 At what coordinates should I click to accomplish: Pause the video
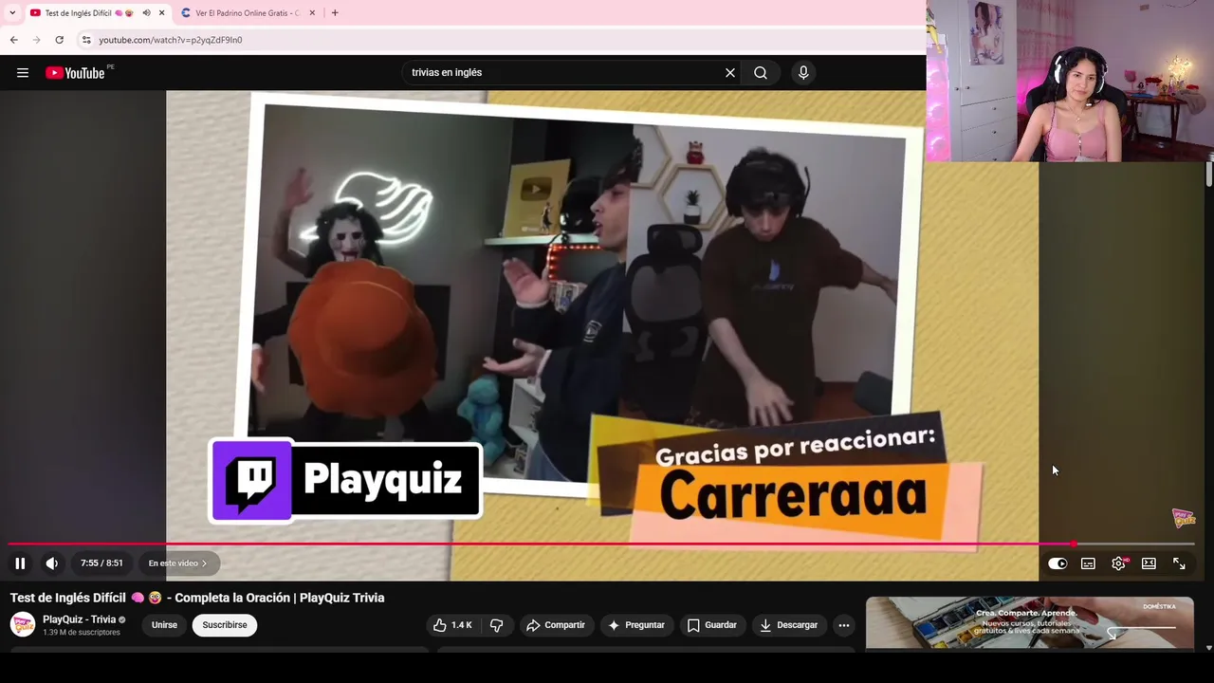(20, 563)
